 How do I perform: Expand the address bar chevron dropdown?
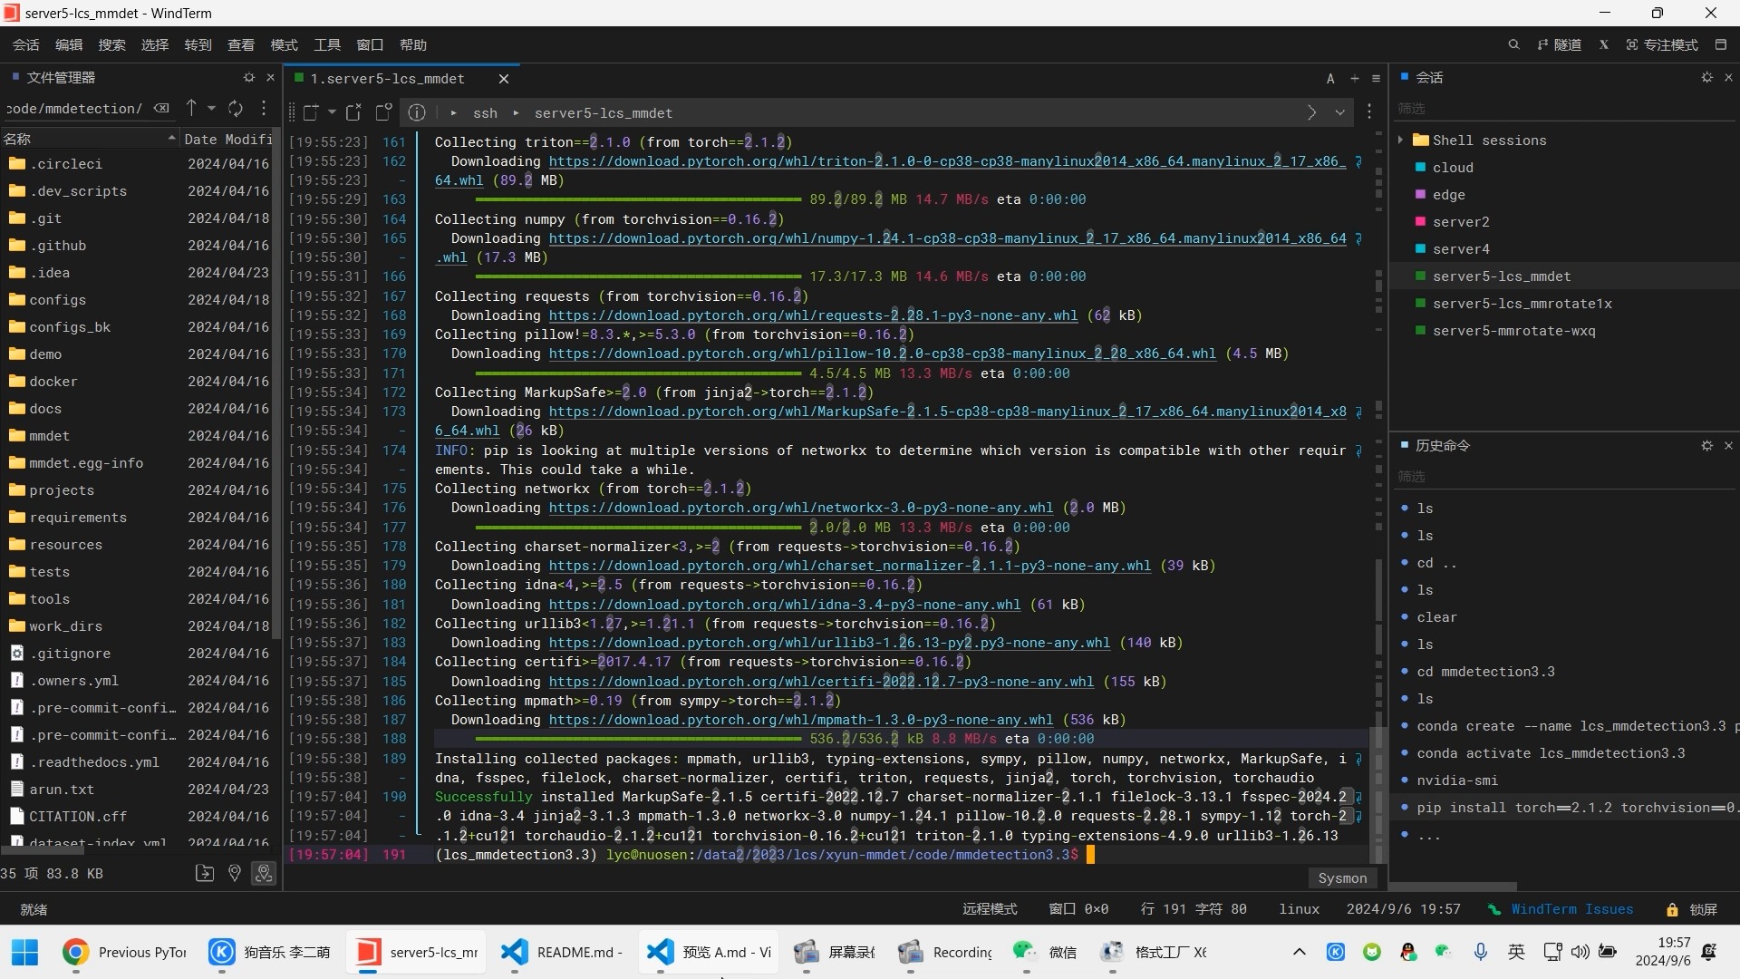point(1339,112)
